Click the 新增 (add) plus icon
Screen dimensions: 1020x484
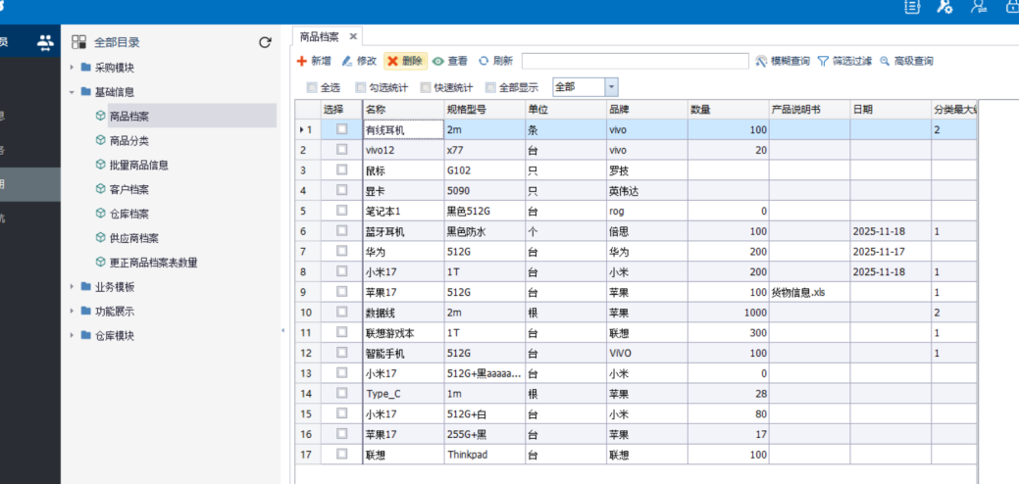click(x=302, y=61)
